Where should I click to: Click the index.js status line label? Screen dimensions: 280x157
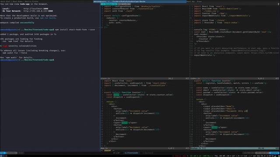pos(195,78)
